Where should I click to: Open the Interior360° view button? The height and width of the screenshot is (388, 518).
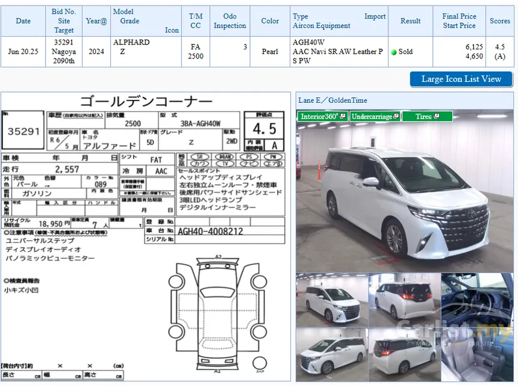tap(322, 117)
